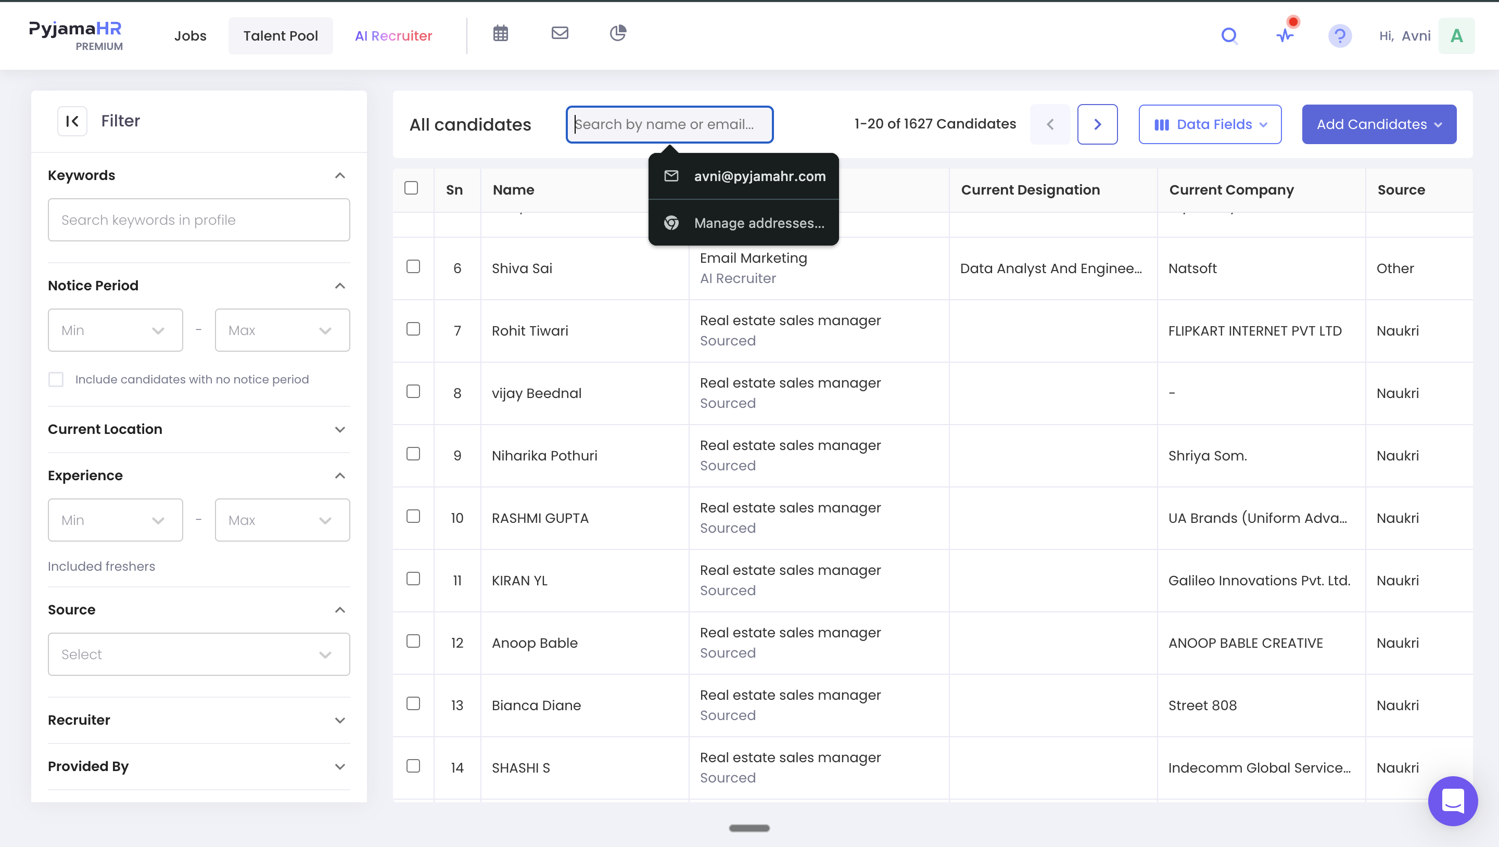Open the pie chart reports icon
The width and height of the screenshot is (1499, 847).
(618, 33)
